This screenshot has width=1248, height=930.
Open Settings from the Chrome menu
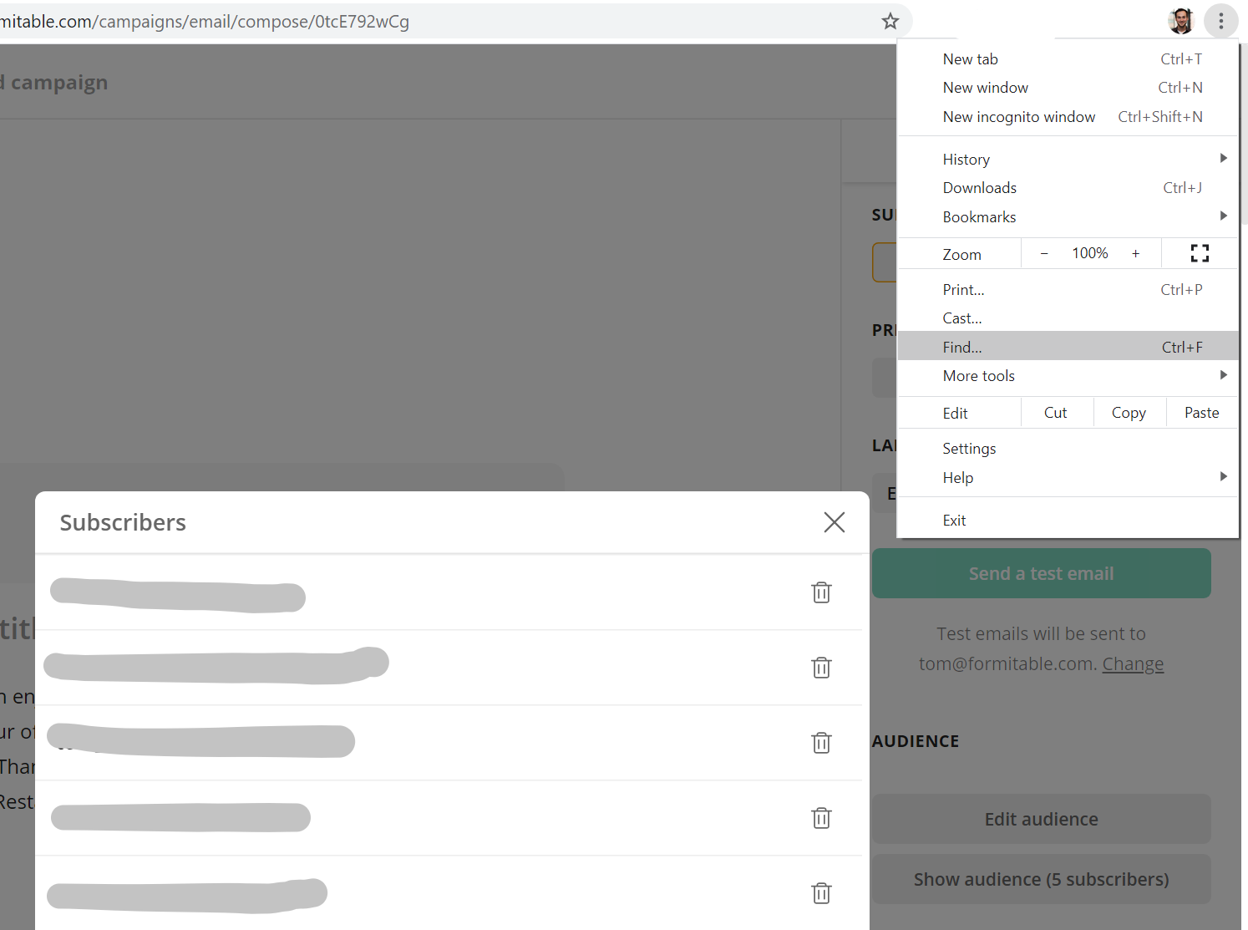pyautogui.click(x=969, y=448)
